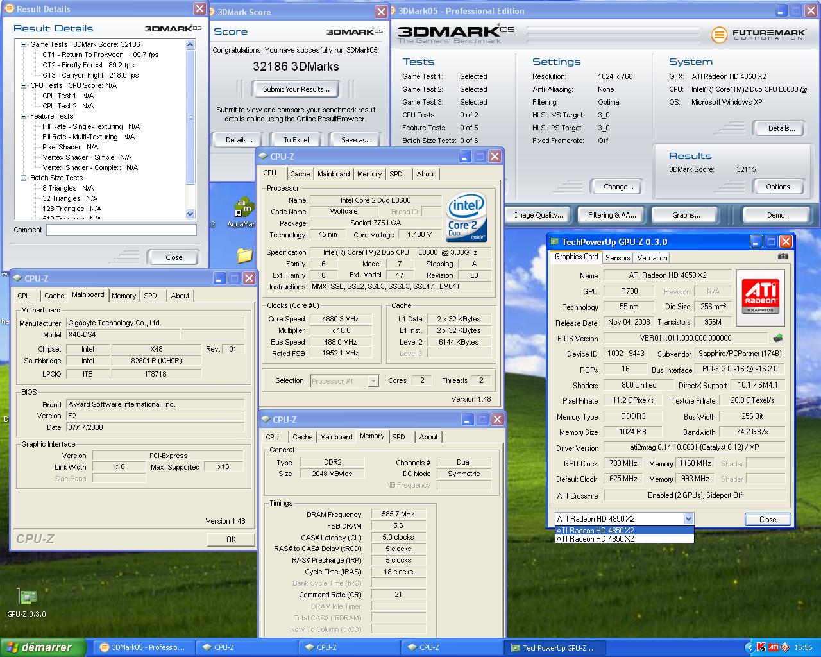Viewport: 821px width, 657px height.
Task: Select highlighted ATI Radeon HD 4850 X2 entry
Action: (624, 531)
